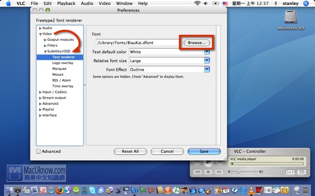Open the Bluetooth status menu
Image resolution: width=315 pixels, height=196 pixels.
point(276,3)
